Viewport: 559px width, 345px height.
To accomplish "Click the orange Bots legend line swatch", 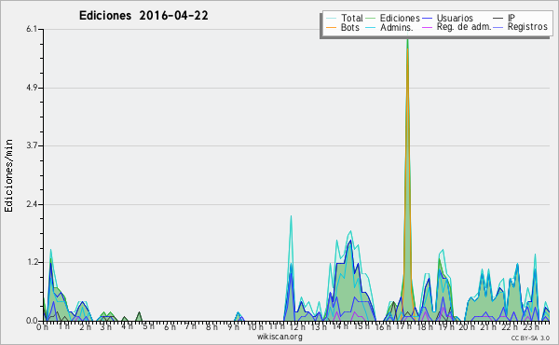I will click(x=331, y=27).
